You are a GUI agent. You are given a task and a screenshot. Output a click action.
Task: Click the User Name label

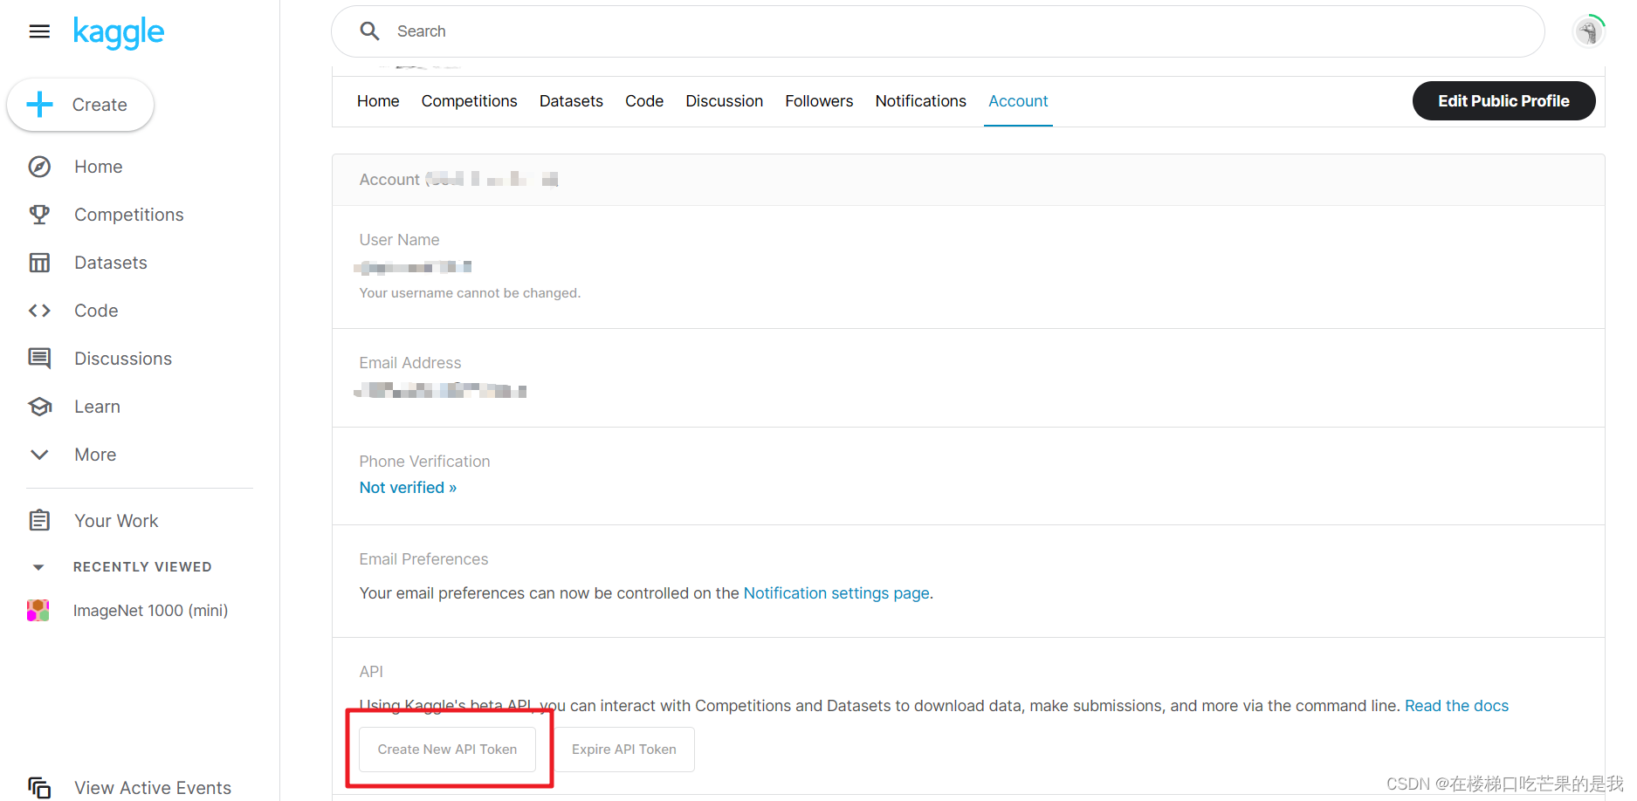pos(399,240)
